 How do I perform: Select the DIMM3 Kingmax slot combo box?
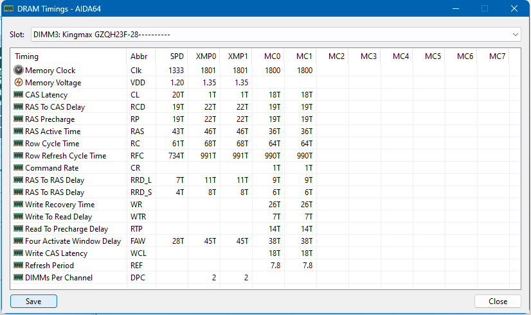276,35
